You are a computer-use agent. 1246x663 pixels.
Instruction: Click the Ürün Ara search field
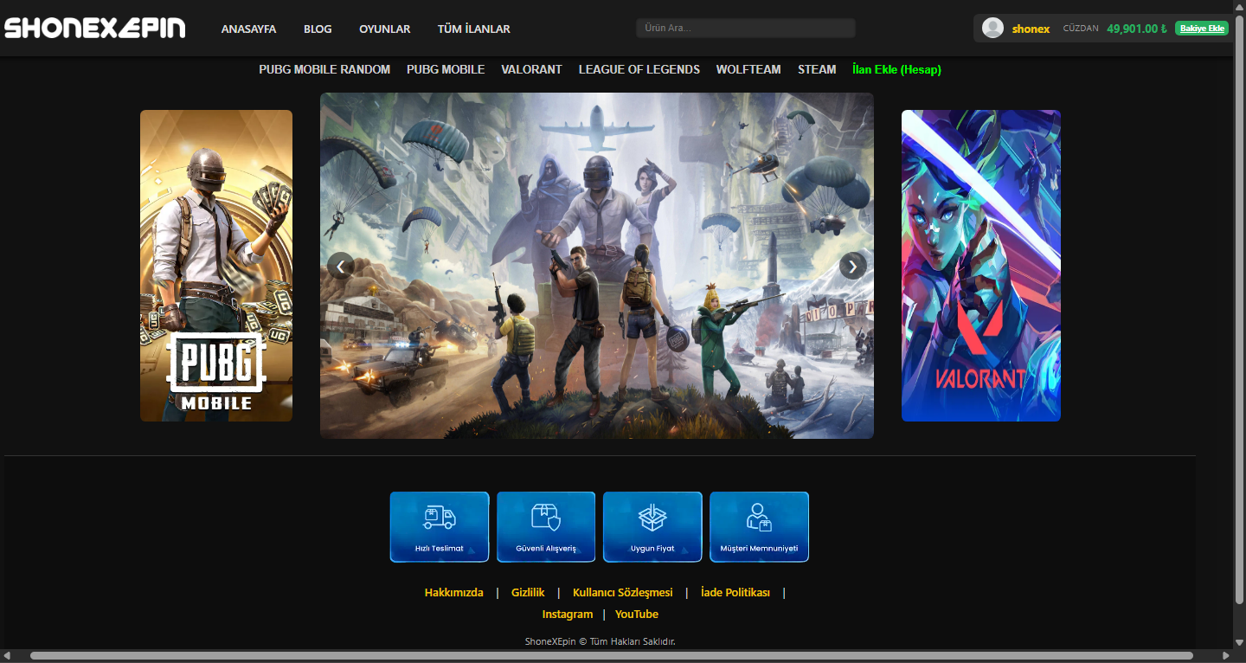coord(746,29)
